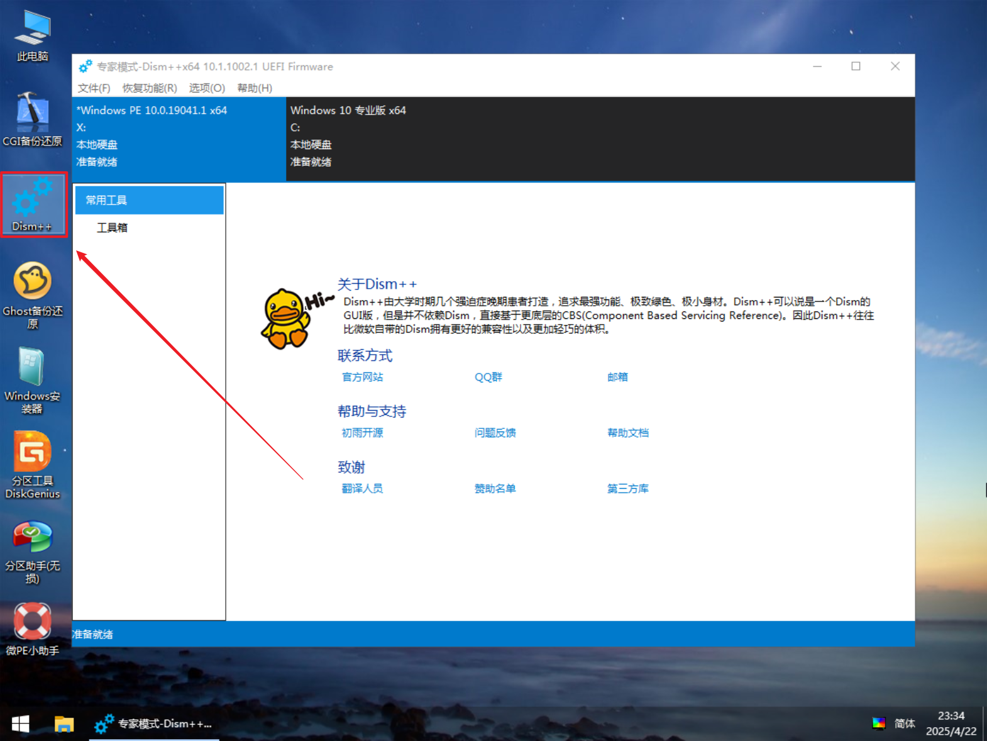Click the 致谢 heading
The width and height of the screenshot is (987, 741).
pyautogui.click(x=351, y=467)
